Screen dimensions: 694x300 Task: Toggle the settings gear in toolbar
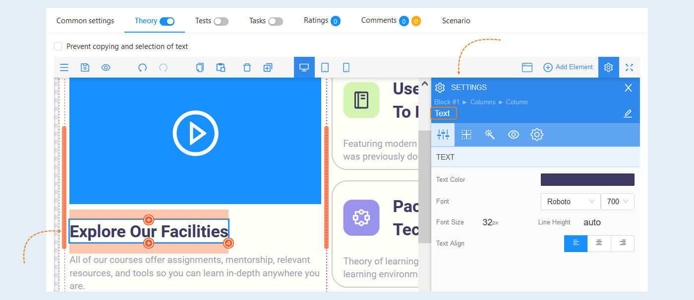tap(609, 67)
